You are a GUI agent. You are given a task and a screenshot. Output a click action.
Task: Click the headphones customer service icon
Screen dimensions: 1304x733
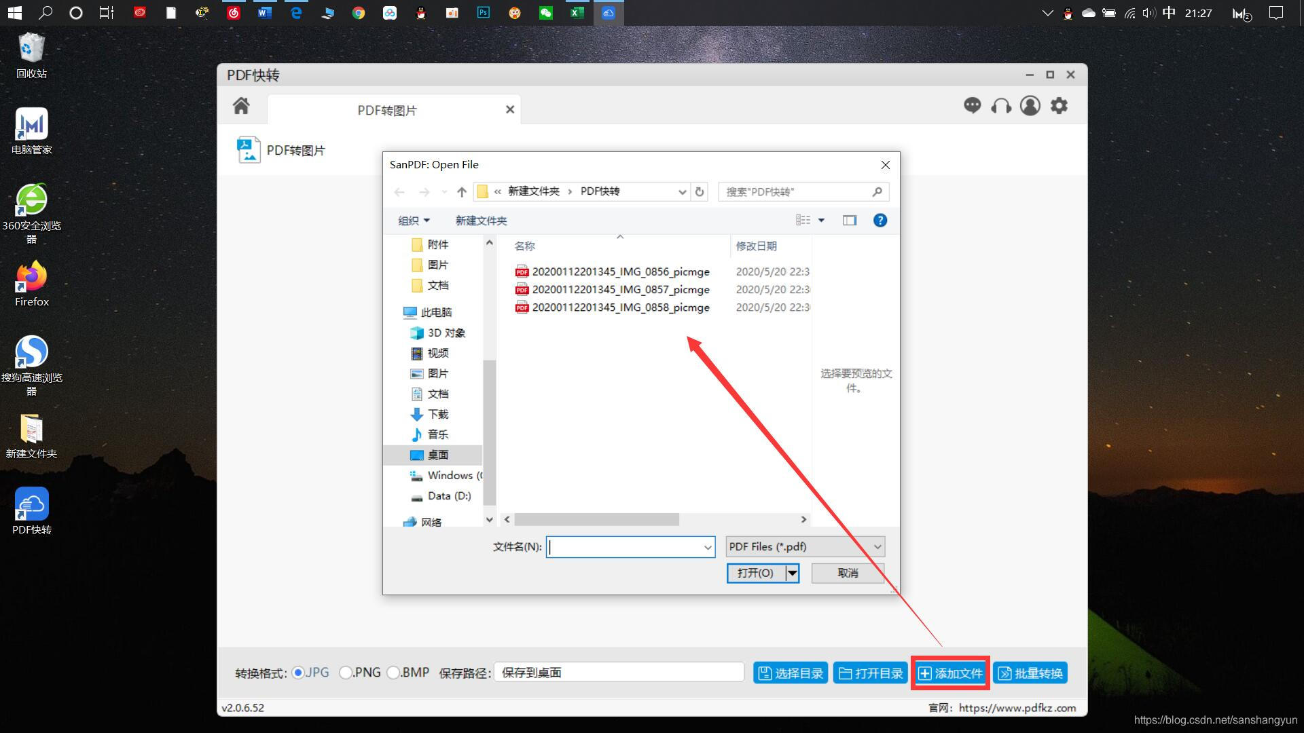point(1001,106)
